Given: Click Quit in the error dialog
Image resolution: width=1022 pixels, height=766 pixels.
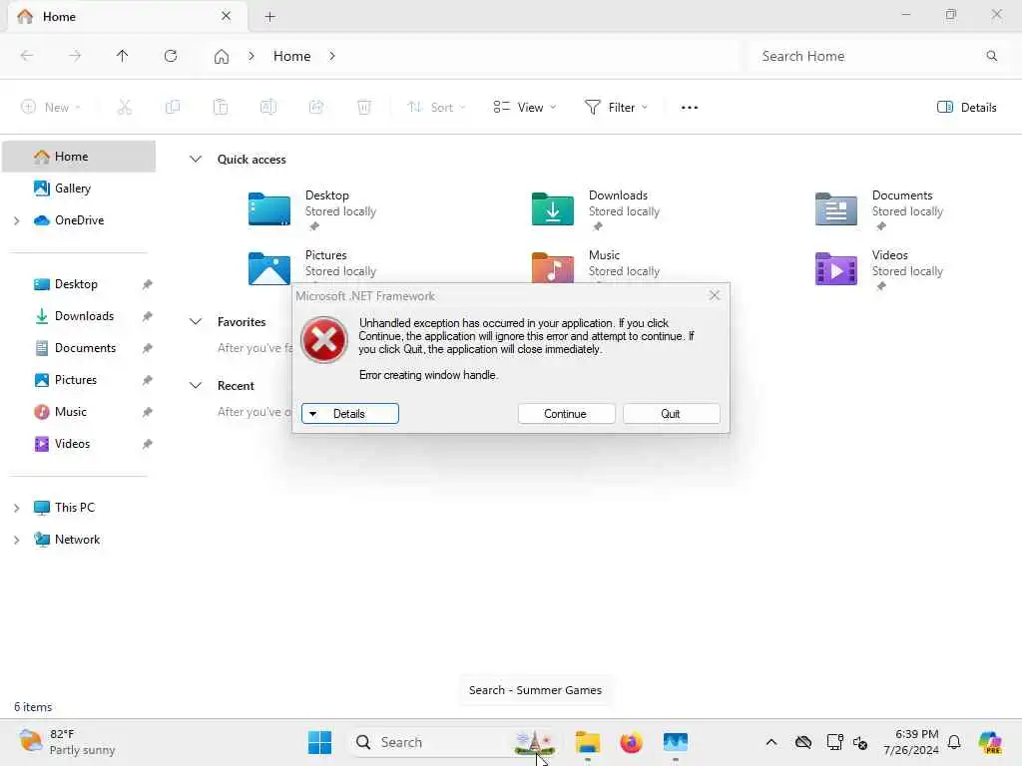Looking at the screenshot, I should (x=671, y=414).
